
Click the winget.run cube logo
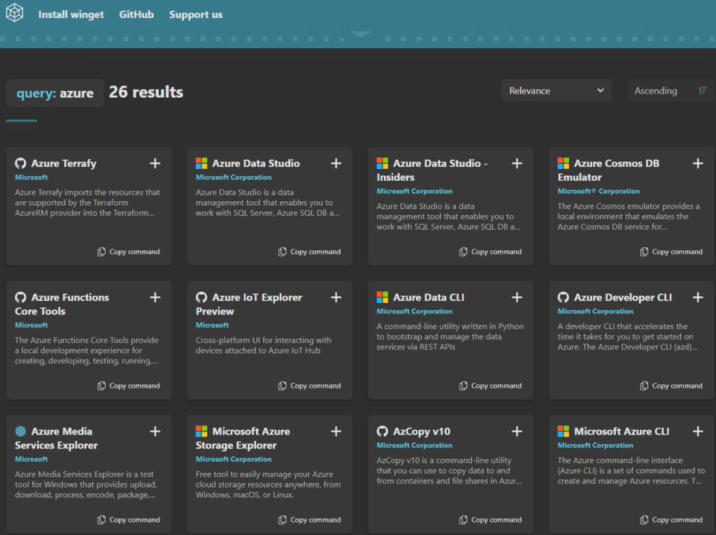click(x=14, y=13)
